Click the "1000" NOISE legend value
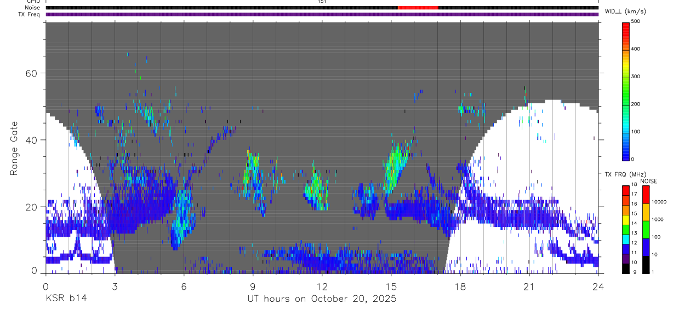Screen dimensions: 673x310 [x=658, y=219]
